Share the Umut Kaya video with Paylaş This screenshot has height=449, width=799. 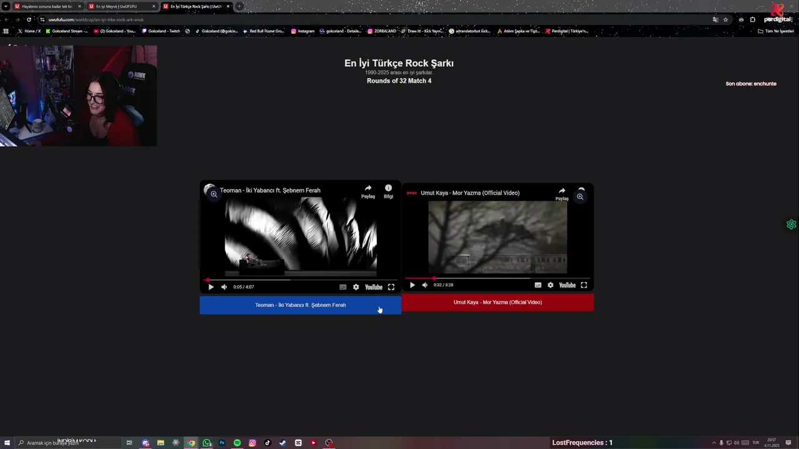tap(562, 193)
